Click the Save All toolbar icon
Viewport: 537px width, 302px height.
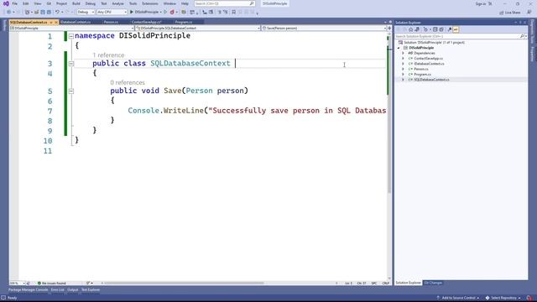[49, 12]
